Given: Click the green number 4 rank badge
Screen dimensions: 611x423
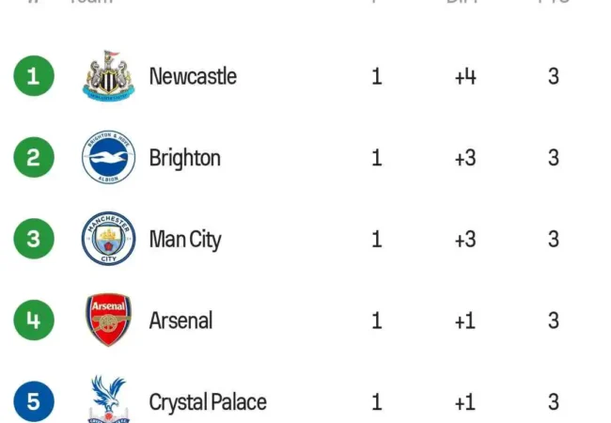Looking at the screenshot, I should tap(34, 321).
